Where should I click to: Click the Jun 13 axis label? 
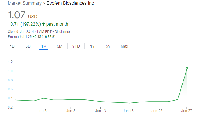[100, 111]
